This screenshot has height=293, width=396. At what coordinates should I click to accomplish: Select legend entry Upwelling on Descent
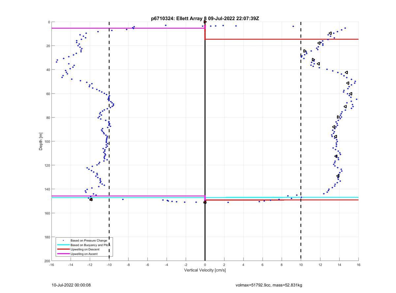tap(85, 249)
